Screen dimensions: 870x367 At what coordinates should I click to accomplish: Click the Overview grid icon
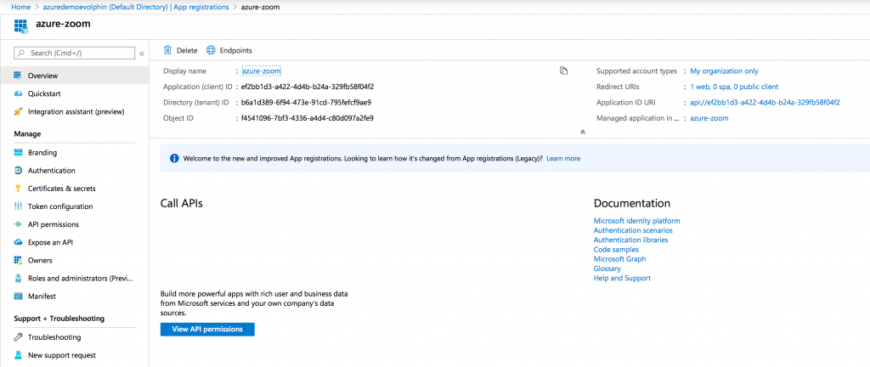point(18,76)
